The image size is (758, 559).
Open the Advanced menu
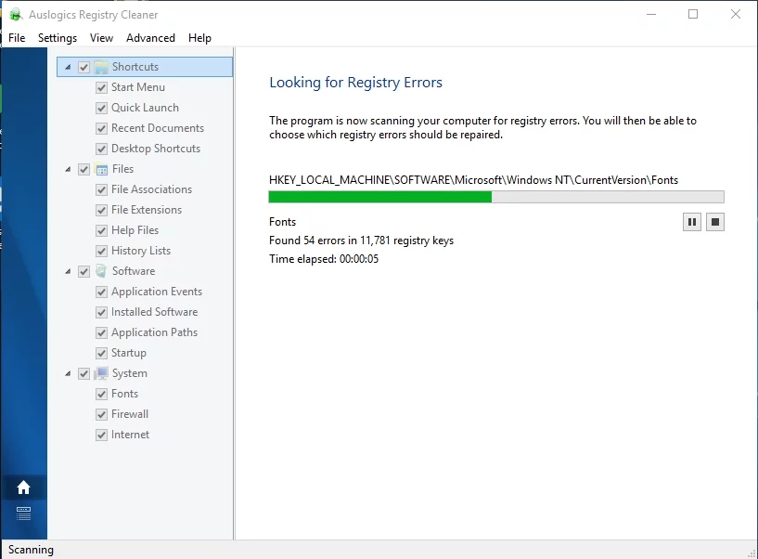151,38
